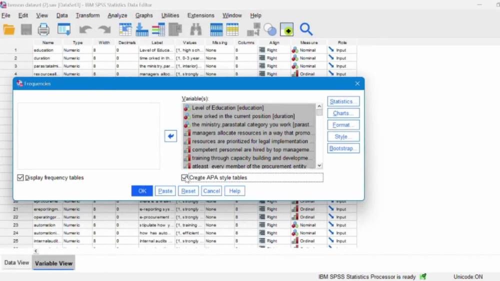Click the Style... button
Image resolution: width=500 pixels, height=281 pixels.
coord(343,137)
